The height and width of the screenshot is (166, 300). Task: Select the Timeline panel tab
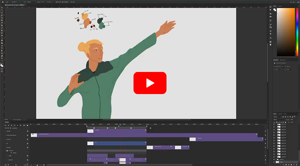point(7,122)
